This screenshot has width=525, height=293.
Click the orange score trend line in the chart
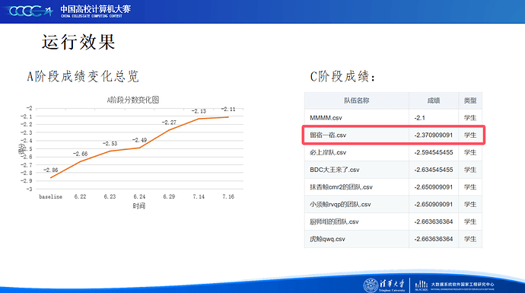[x=140, y=148]
